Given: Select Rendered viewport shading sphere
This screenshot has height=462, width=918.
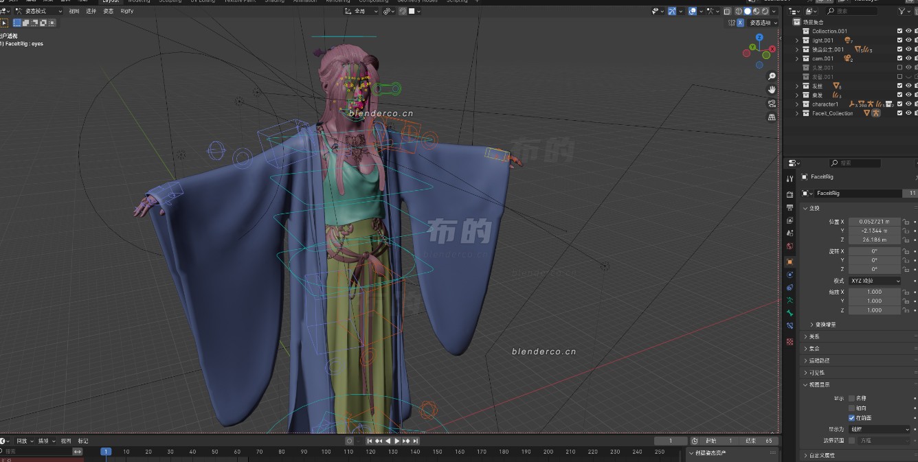Looking at the screenshot, I should point(765,11).
